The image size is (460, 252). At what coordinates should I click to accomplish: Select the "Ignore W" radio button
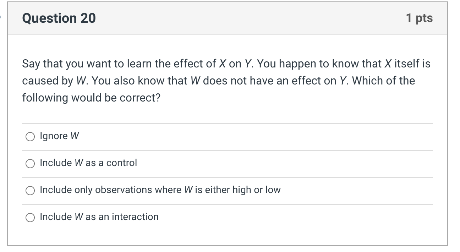pyautogui.click(x=30, y=136)
